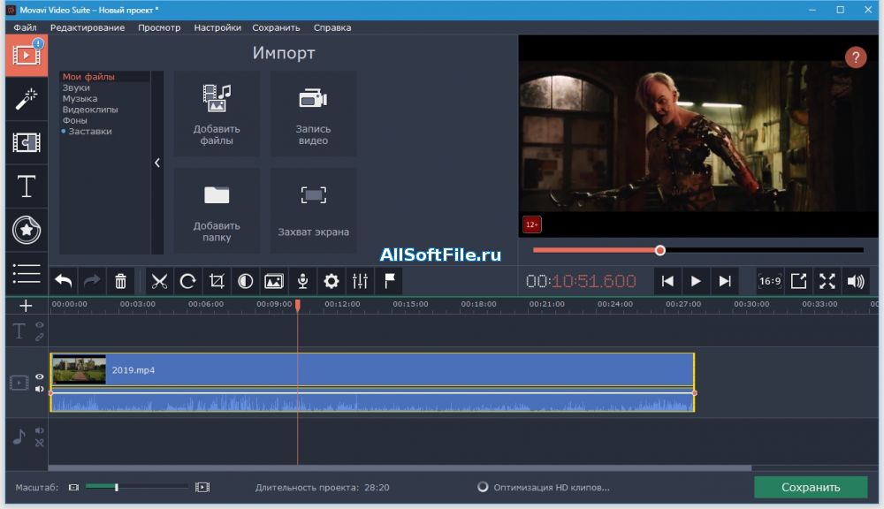Viewport: 884px width, 509px height.
Task: Open the Редактирование menu
Action: point(87,27)
